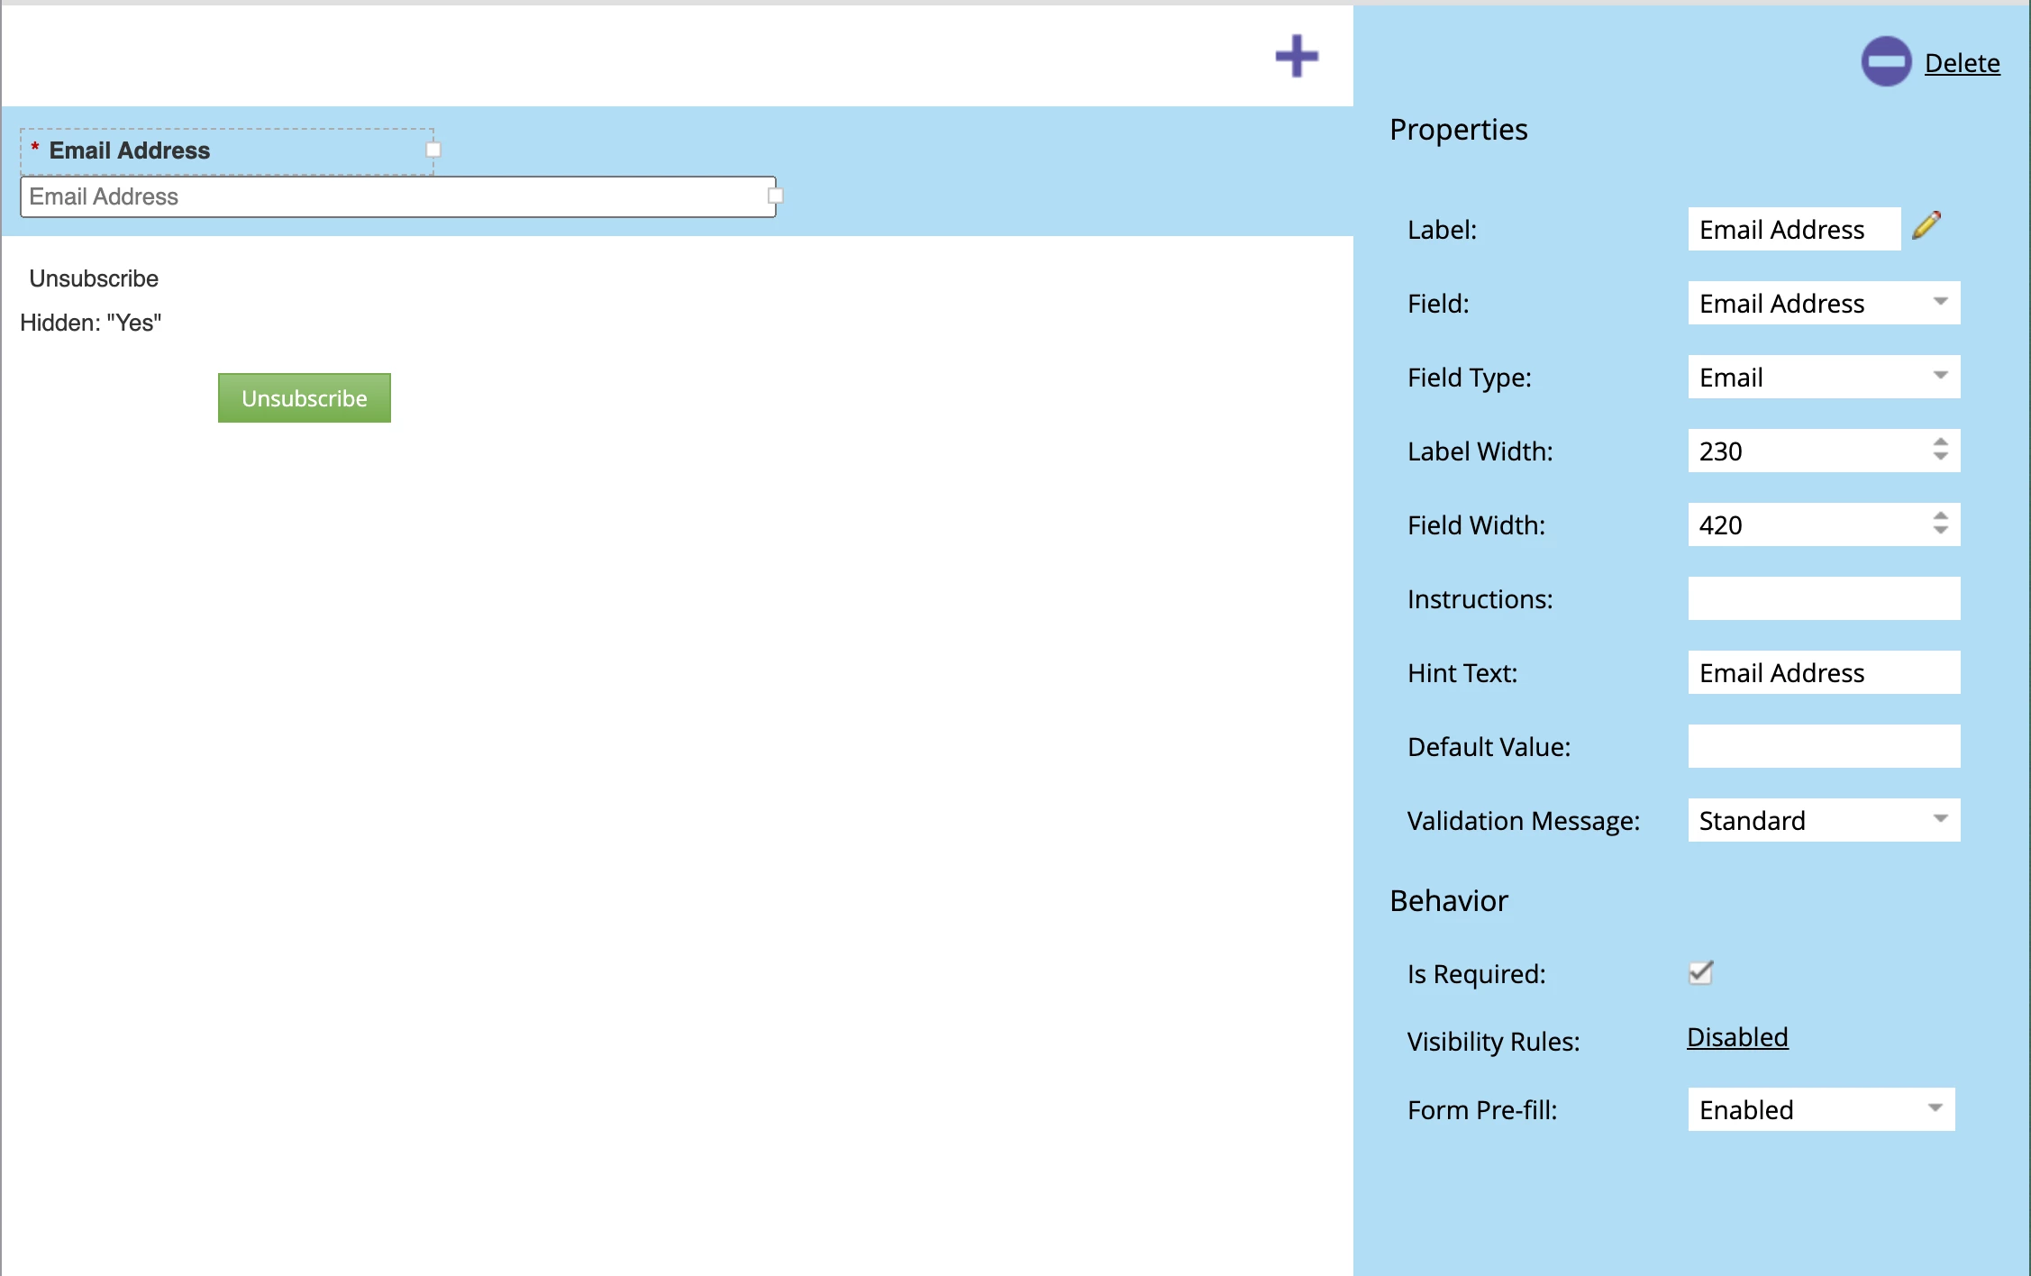2031x1276 pixels.
Task: Click the pencil edit label icon
Action: pos(1926,225)
